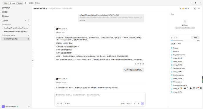The image size is (203, 109).
Task: Open the 自动化 automation section
Action: pyautogui.click(x=6, y=16)
